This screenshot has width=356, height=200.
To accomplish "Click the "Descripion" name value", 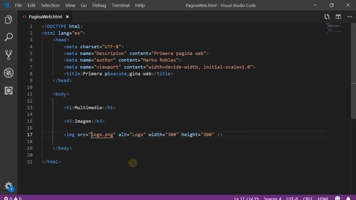I will click(x=110, y=53).
